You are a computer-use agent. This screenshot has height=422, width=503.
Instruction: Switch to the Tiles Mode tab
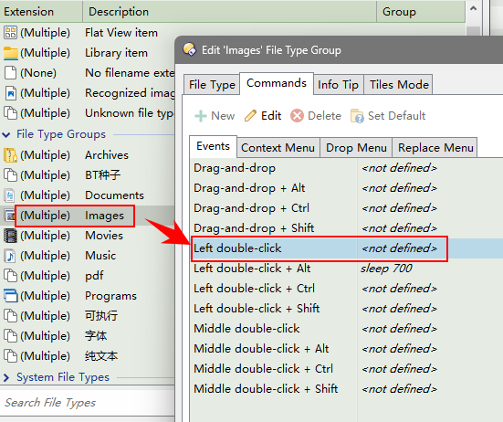(399, 85)
